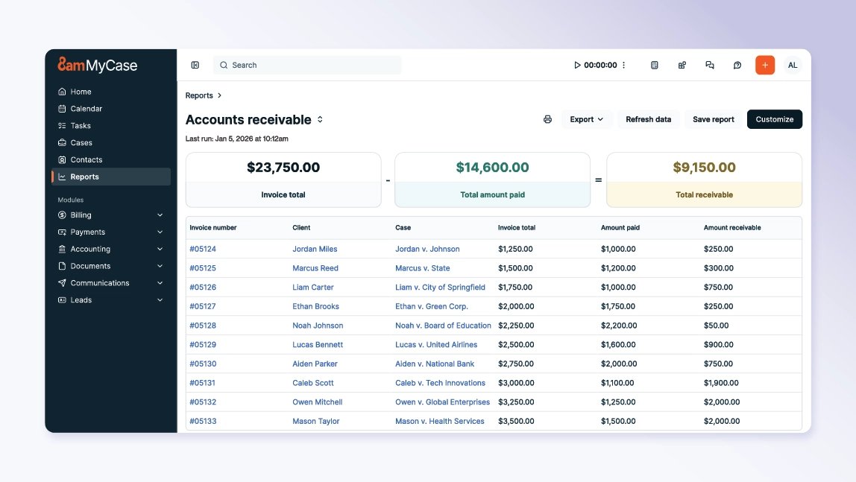
Task: Open the help chat bubble icon
Action: [x=737, y=65]
